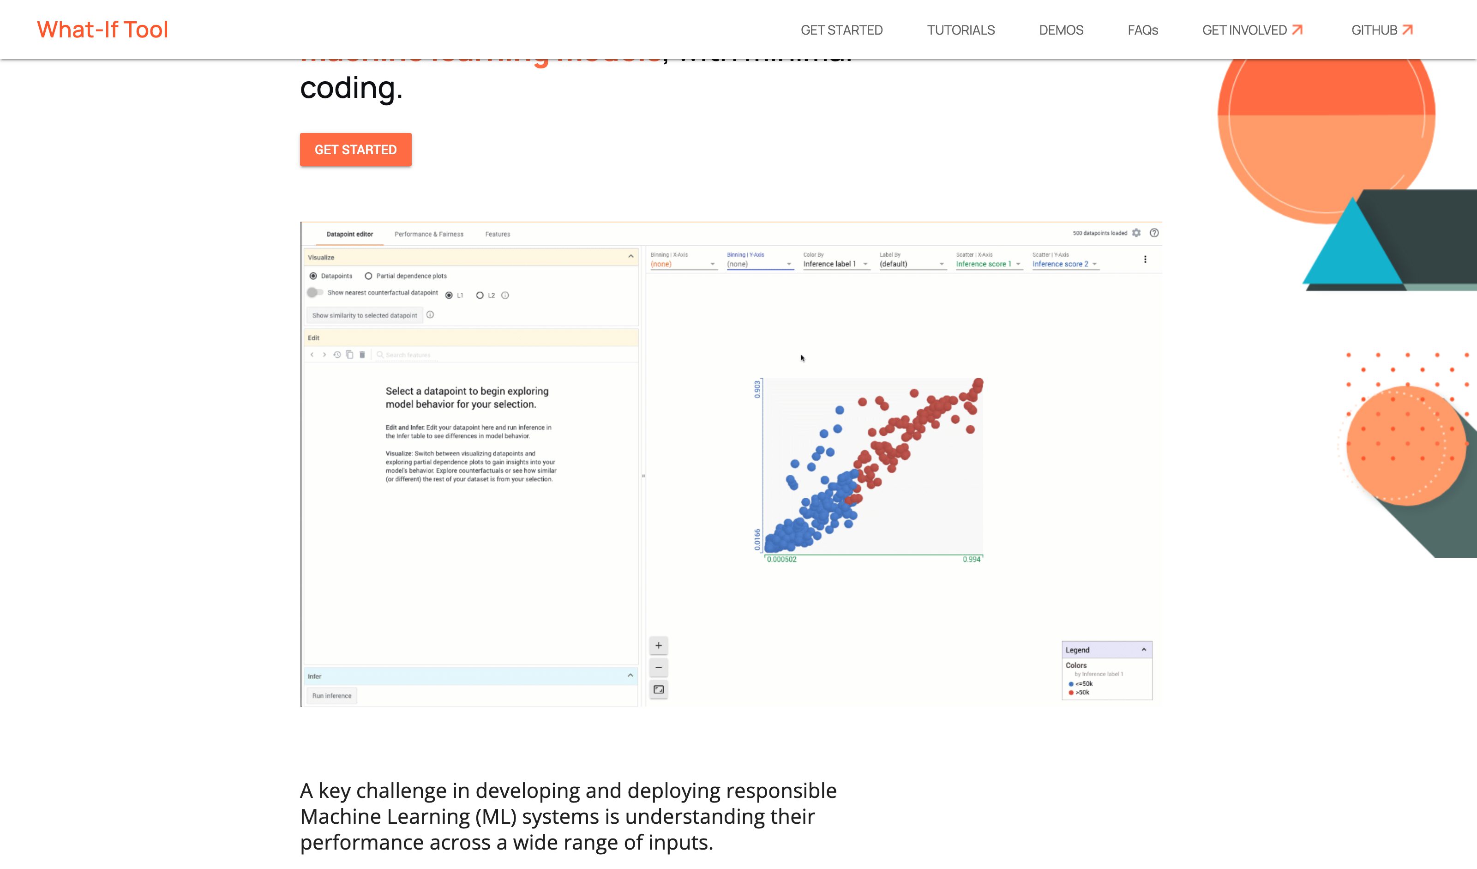This screenshot has height=869, width=1477.
Task: Click Show similarity to selected datapoint button
Action: [x=365, y=315]
